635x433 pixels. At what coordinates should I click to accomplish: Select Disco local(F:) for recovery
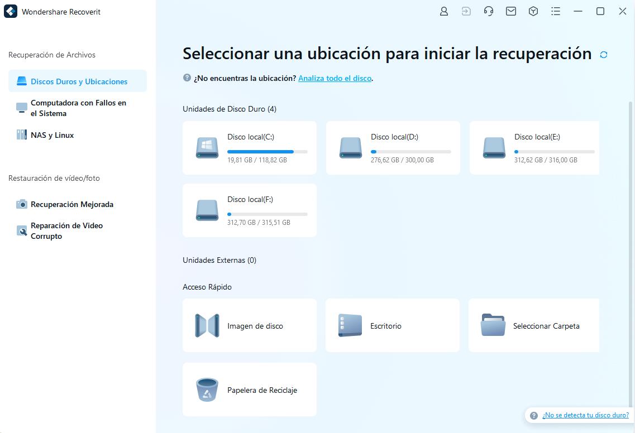249,210
